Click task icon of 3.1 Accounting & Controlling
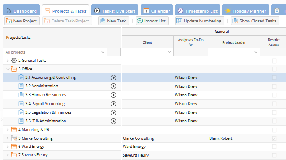The width and height of the screenshot is (286, 160). pos(21,77)
